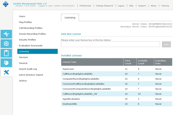The image size is (173, 115).
Task: Click the Available Count column header
Action: point(145,62)
